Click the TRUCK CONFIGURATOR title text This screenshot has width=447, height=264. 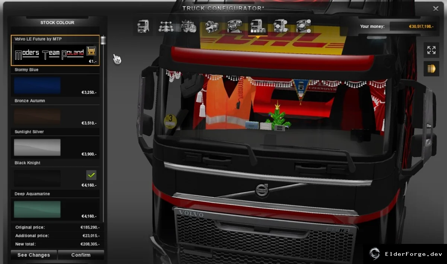click(223, 8)
